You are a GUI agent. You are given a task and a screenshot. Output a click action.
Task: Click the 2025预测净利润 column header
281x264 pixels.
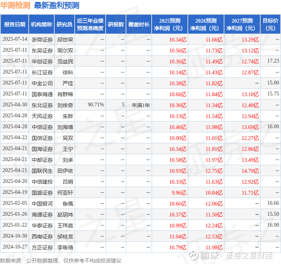[170, 24]
